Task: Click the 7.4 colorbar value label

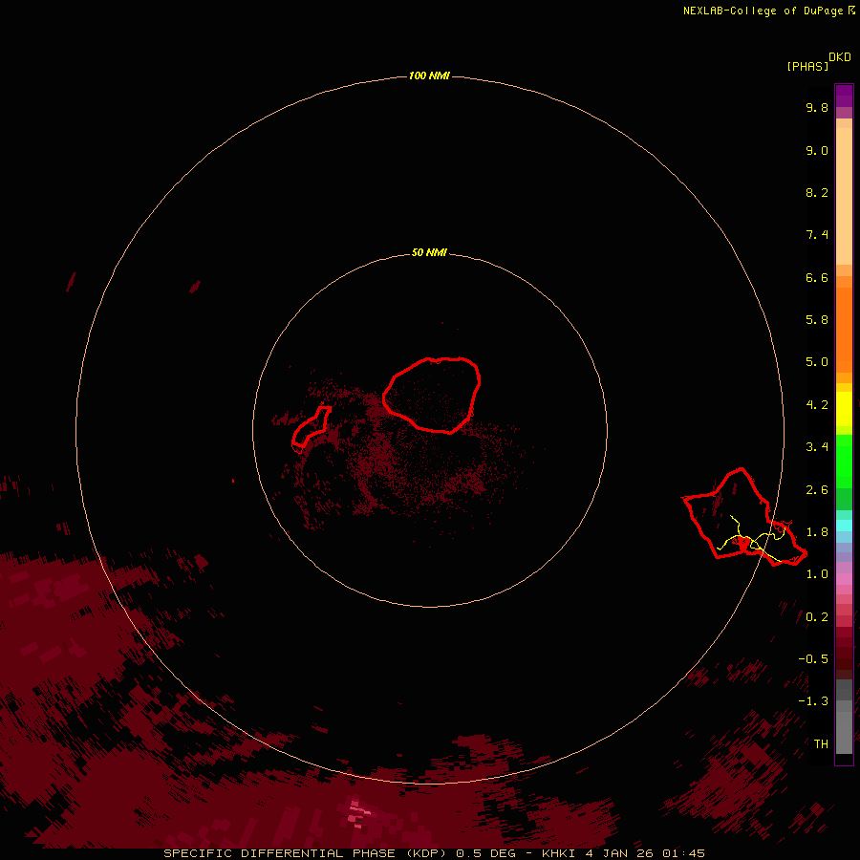Action: pos(817,235)
